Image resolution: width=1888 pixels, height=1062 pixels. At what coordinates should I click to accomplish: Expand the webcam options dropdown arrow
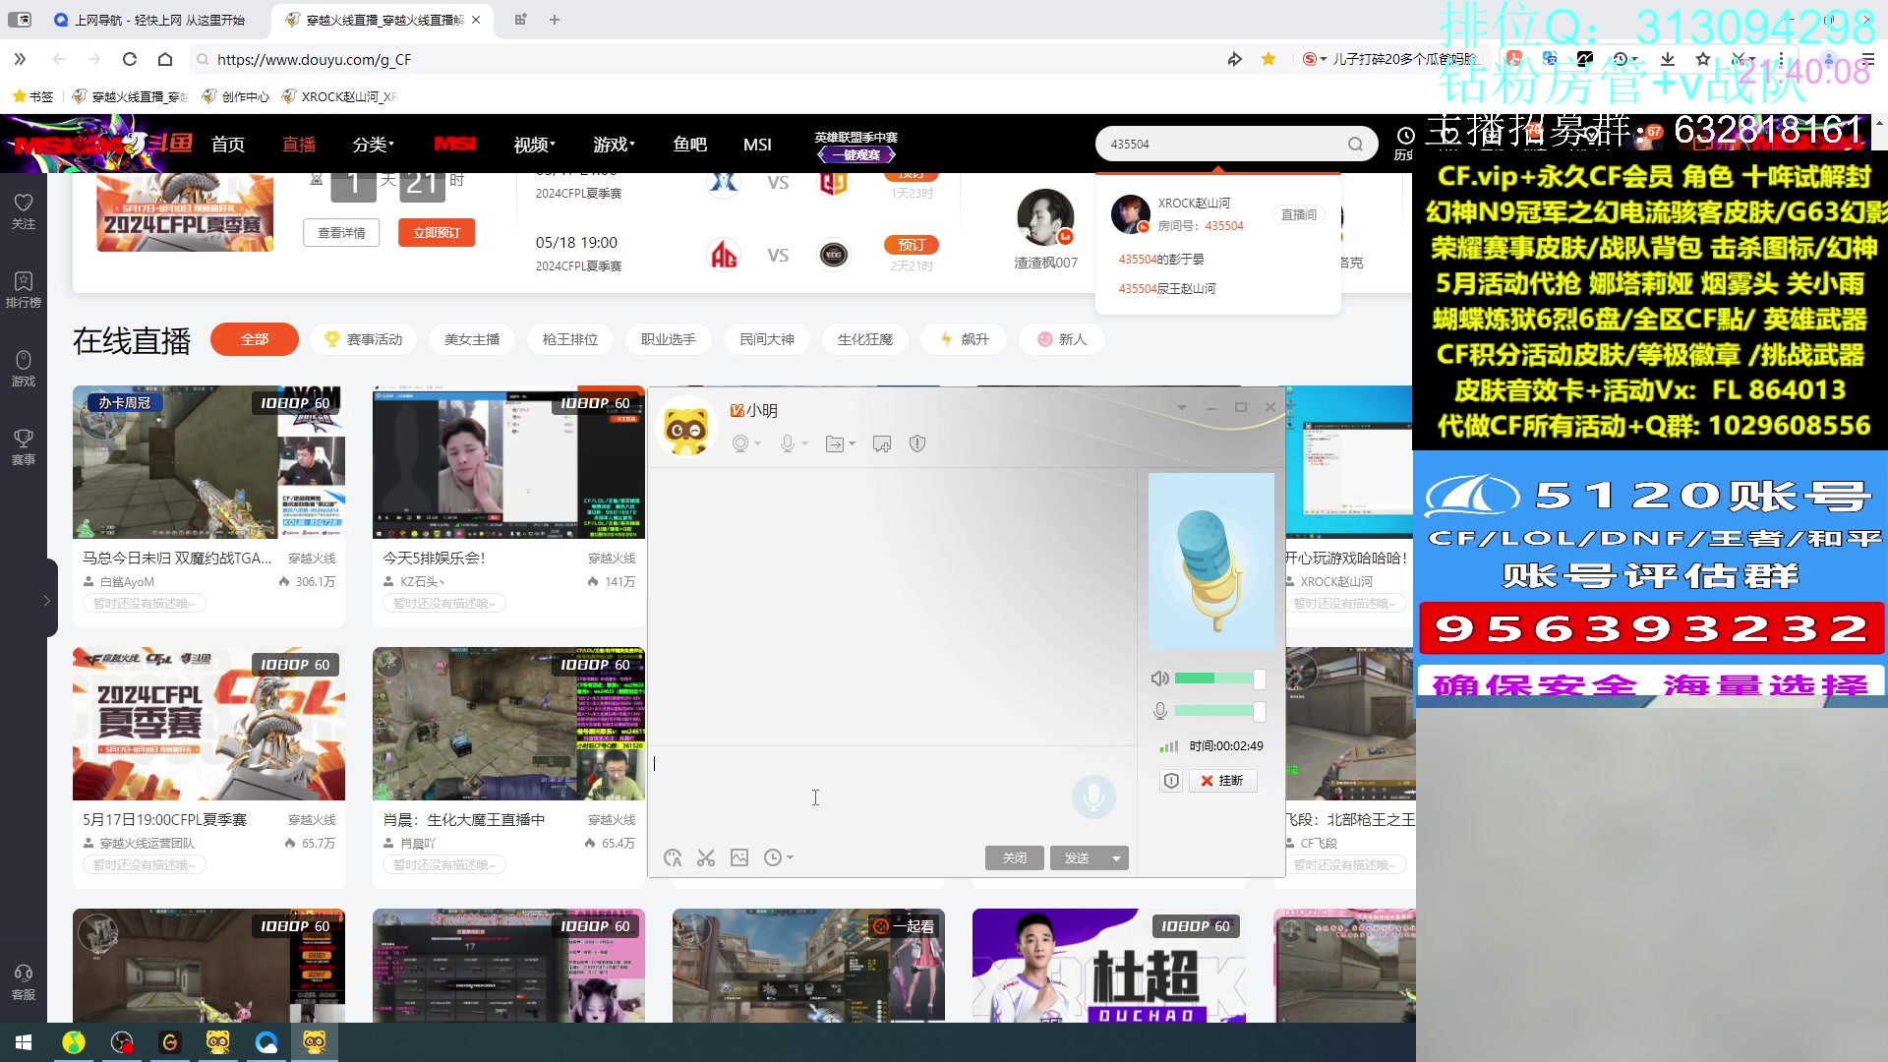(x=758, y=444)
